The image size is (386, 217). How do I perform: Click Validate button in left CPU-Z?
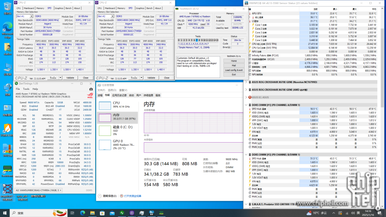coord(70,78)
